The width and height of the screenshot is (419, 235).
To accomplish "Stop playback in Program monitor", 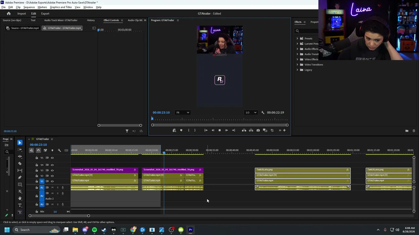I will [220, 131].
